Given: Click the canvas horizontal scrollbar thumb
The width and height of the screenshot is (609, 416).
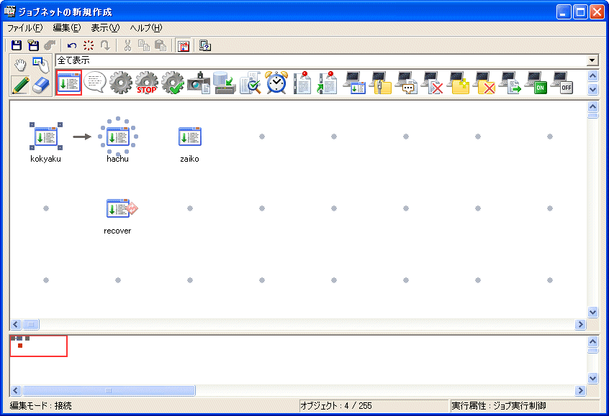Looking at the screenshot, I should tap(31, 324).
